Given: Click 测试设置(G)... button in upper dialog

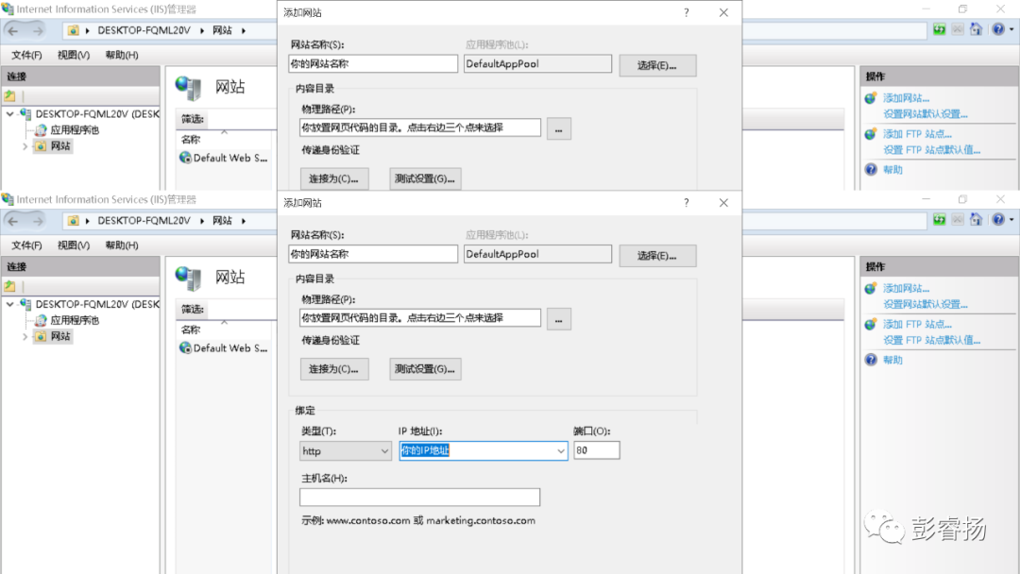Looking at the screenshot, I should pos(425,178).
